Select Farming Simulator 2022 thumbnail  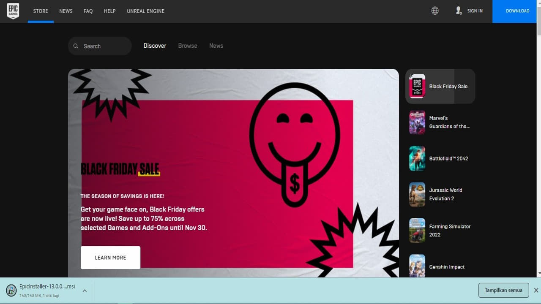coord(417,231)
